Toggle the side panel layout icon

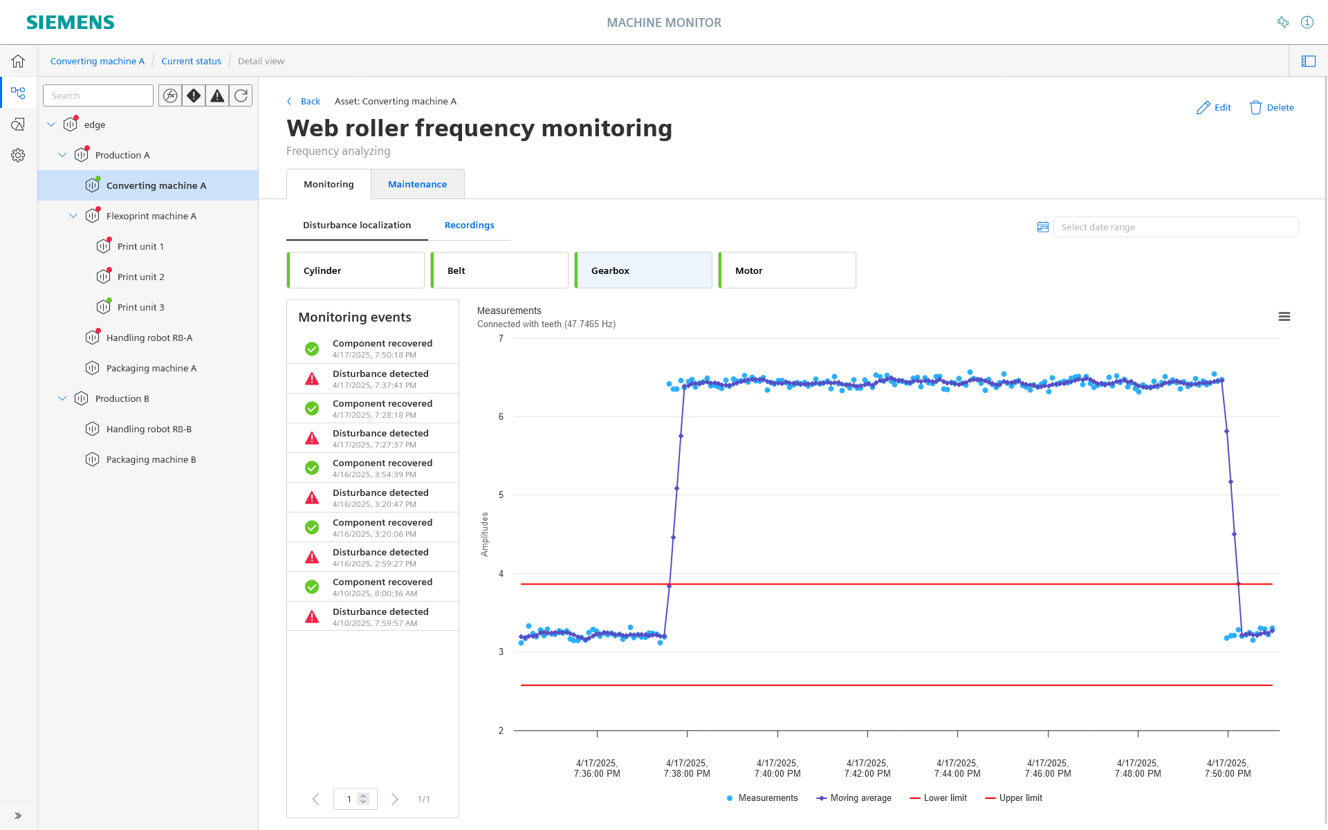pyautogui.click(x=1309, y=61)
